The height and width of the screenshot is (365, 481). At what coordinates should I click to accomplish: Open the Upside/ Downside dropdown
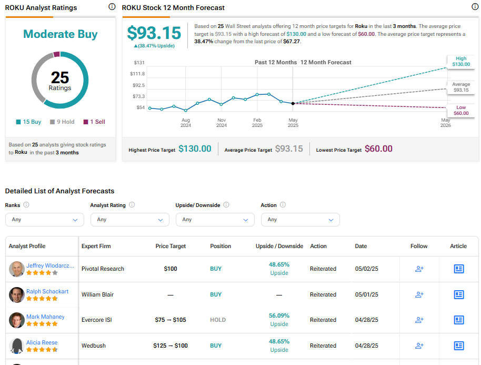pyautogui.click(x=215, y=220)
